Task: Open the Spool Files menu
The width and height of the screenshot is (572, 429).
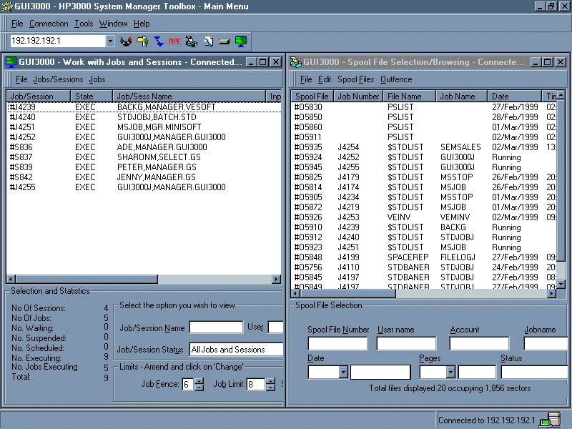Action: pyautogui.click(x=355, y=79)
